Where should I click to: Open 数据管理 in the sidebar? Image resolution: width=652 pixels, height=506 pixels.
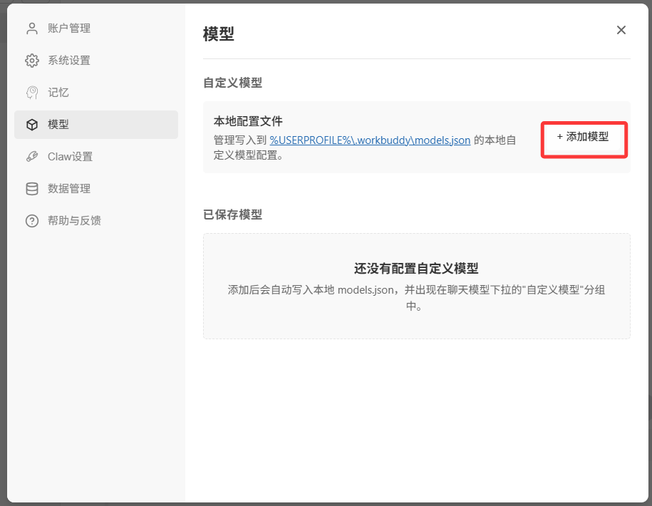(96, 188)
